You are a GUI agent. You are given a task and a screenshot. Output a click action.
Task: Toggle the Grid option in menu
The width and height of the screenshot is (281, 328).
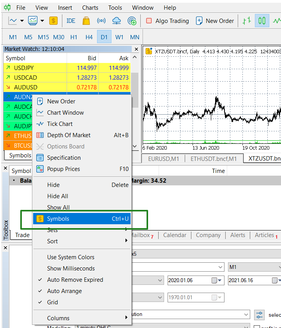pyautogui.click(x=52, y=302)
